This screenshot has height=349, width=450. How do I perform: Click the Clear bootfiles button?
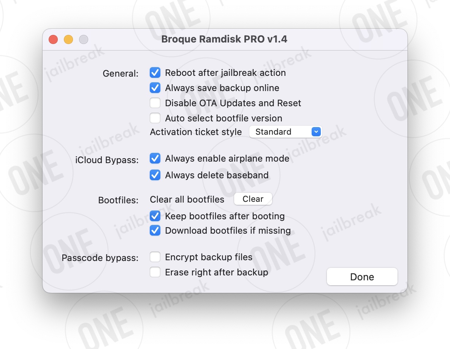pos(253,199)
